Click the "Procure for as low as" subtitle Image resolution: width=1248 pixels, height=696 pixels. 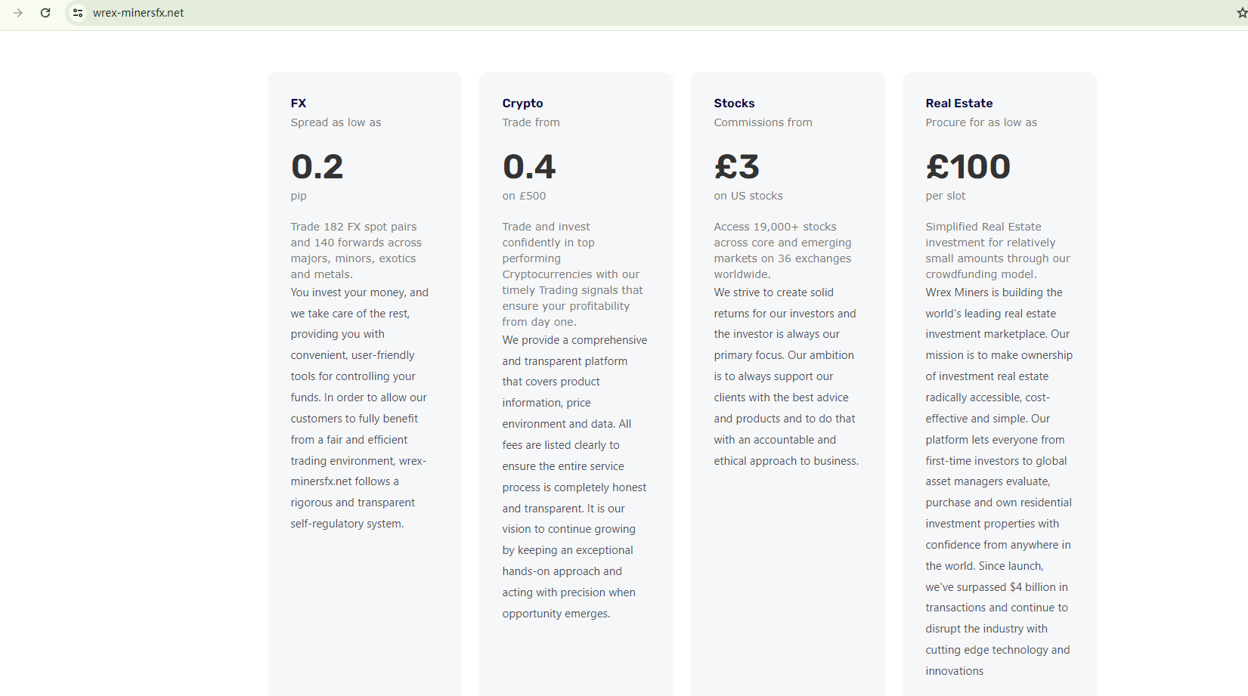coord(981,122)
